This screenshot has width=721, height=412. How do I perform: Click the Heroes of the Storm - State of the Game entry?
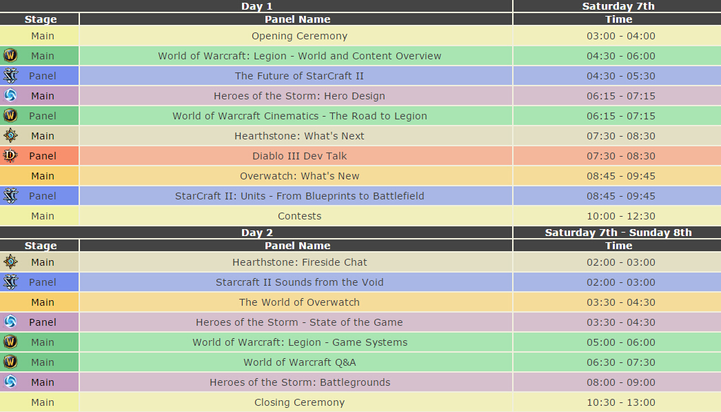click(x=299, y=322)
